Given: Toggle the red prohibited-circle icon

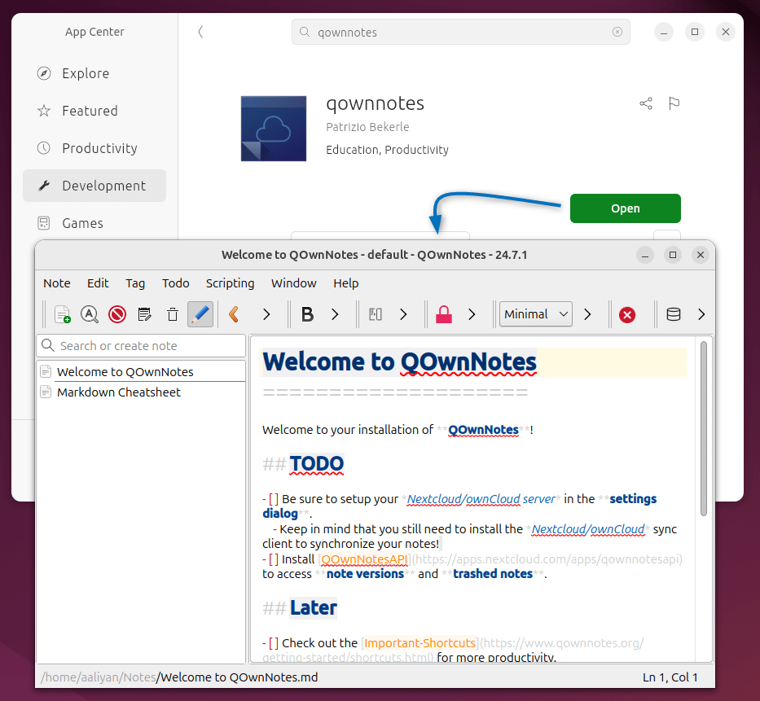Looking at the screenshot, I should point(116,313).
